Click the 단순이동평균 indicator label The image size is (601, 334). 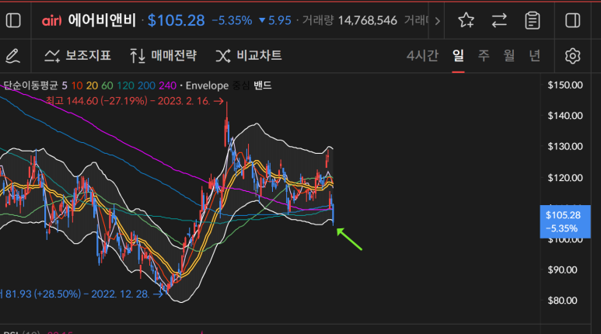click(30, 85)
